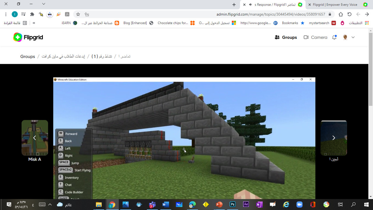
Task: Open taskbar search magnifier
Action: click(353, 204)
